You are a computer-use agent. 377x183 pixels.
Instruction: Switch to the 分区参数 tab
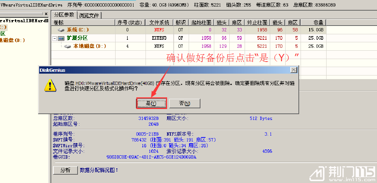[64, 15]
